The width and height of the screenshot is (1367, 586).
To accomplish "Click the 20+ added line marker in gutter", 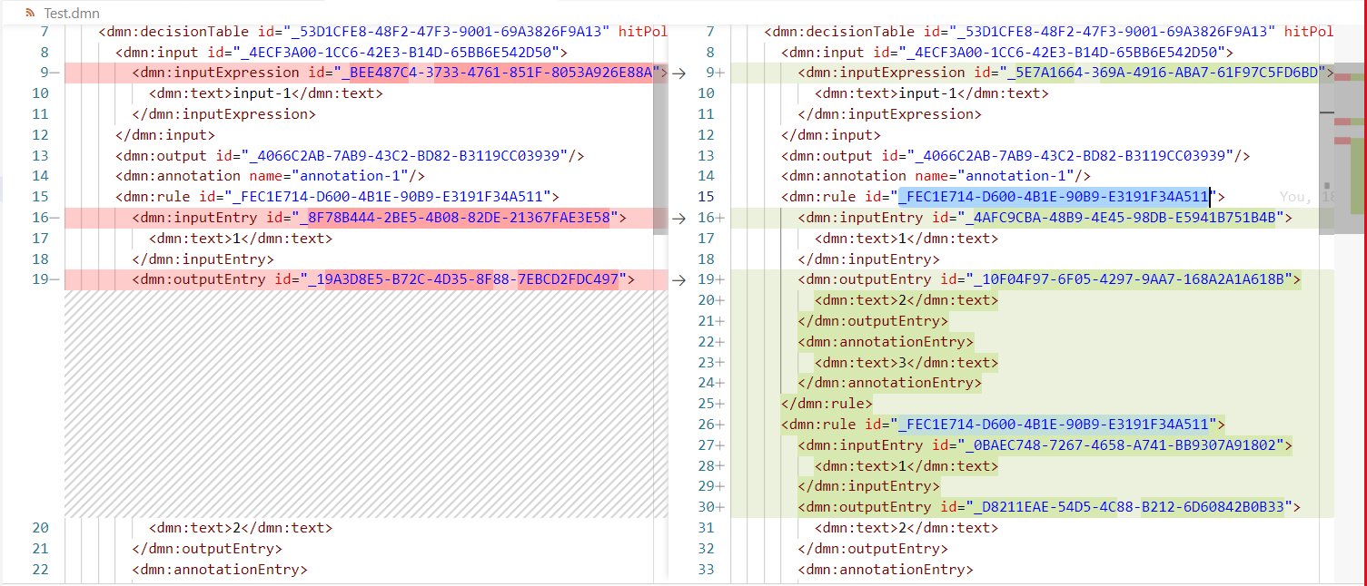I will [x=713, y=300].
